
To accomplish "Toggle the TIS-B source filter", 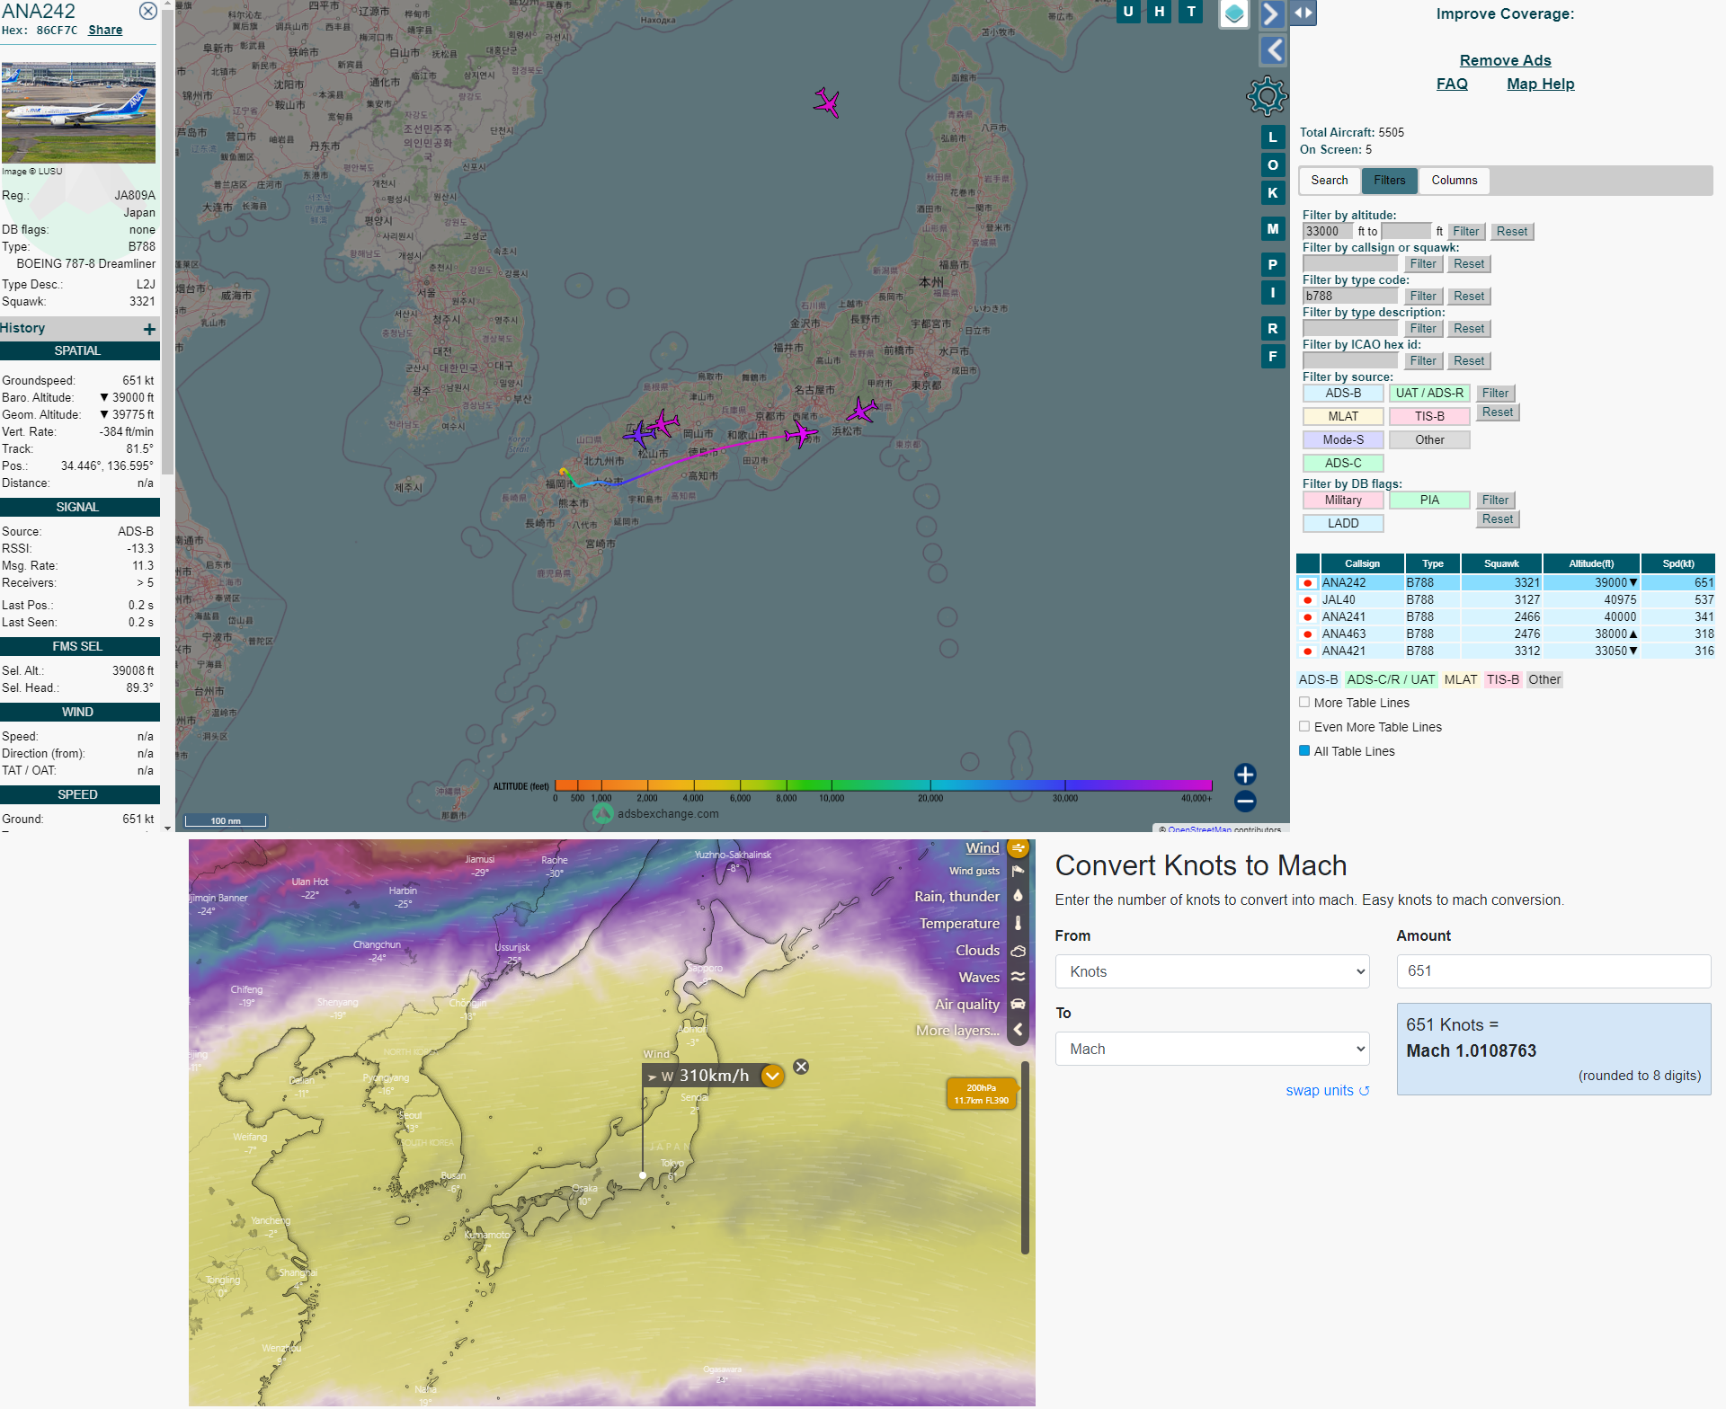I will pyautogui.click(x=1429, y=417).
